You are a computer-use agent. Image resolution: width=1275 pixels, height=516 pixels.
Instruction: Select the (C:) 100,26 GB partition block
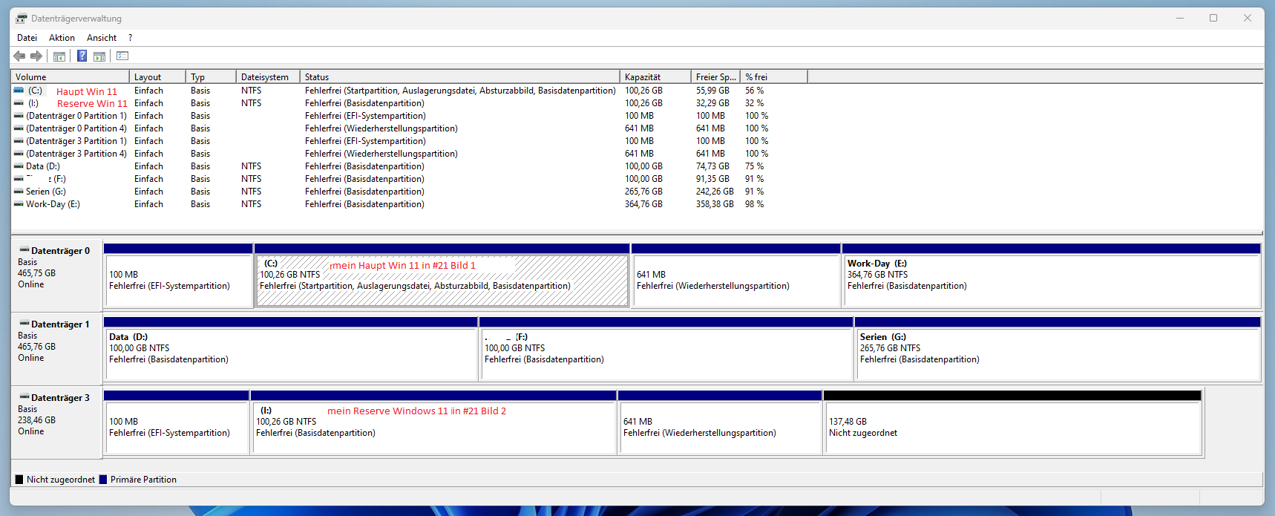coord(442,281)
